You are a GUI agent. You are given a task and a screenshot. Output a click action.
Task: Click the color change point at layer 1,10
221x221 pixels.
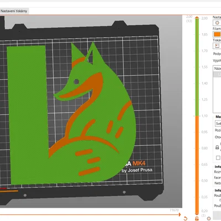tap(197, 116)
